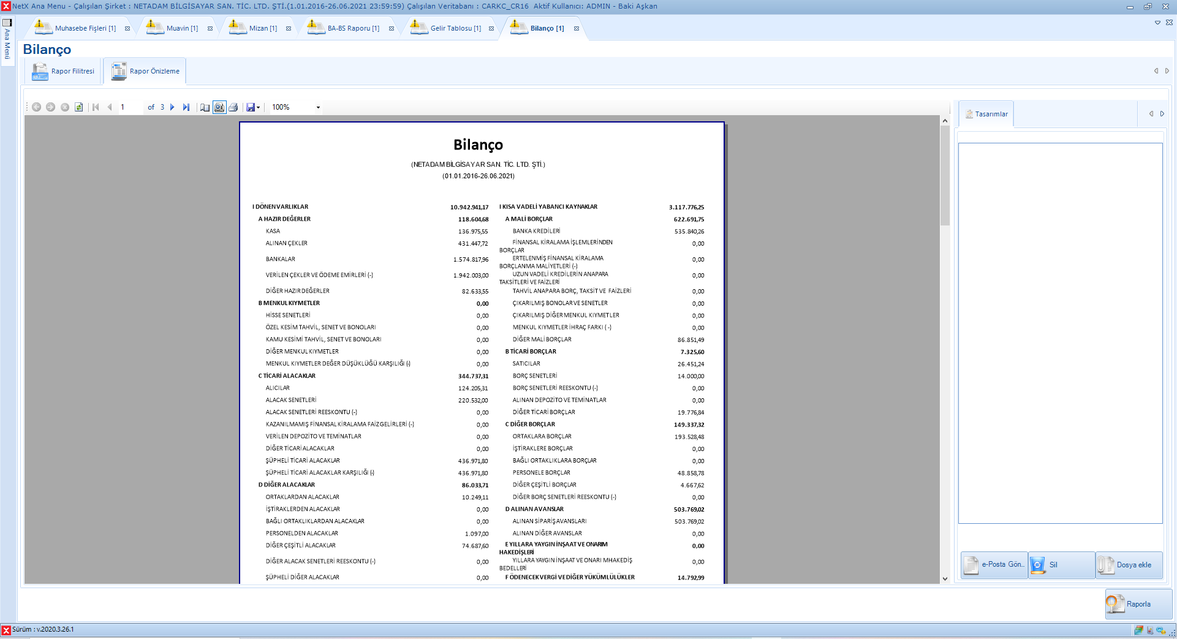Click e-Posta Gönder button

pos(994,565)
